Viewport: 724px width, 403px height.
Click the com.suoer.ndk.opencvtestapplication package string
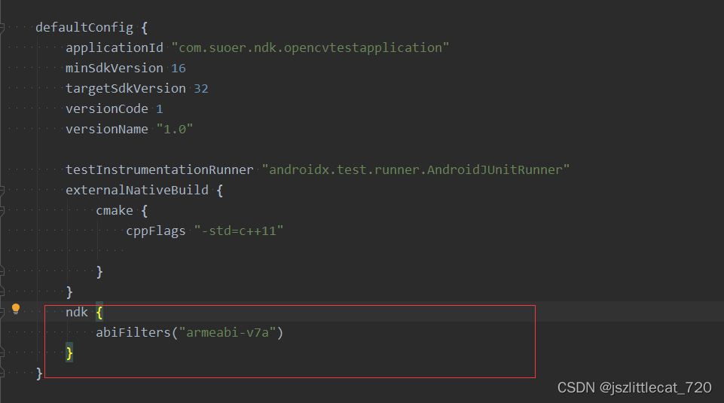[x=310, y=47]
